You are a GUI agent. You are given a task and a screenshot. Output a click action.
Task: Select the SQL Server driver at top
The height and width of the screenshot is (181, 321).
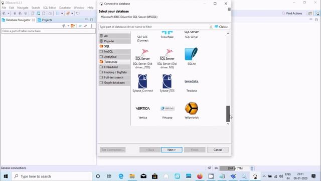(192, 35)
